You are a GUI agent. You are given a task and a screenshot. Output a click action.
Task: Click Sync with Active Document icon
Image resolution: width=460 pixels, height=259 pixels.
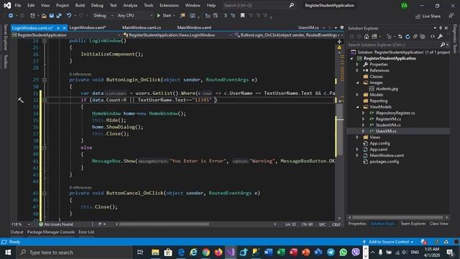[400, 37]
